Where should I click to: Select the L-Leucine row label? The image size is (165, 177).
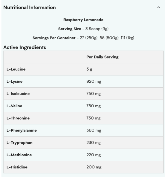(16, 69)
